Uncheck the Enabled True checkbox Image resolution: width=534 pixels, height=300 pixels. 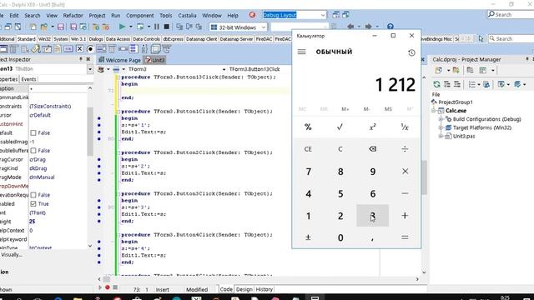pyautogui.click(x=33, y=203)
